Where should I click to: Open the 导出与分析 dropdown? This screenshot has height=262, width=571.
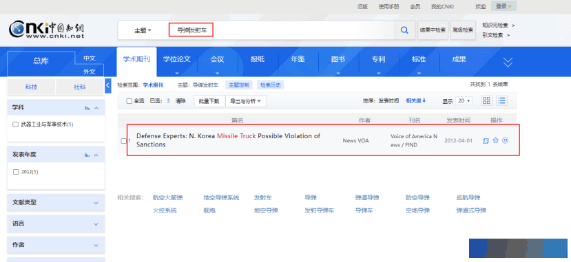(246, 101)
